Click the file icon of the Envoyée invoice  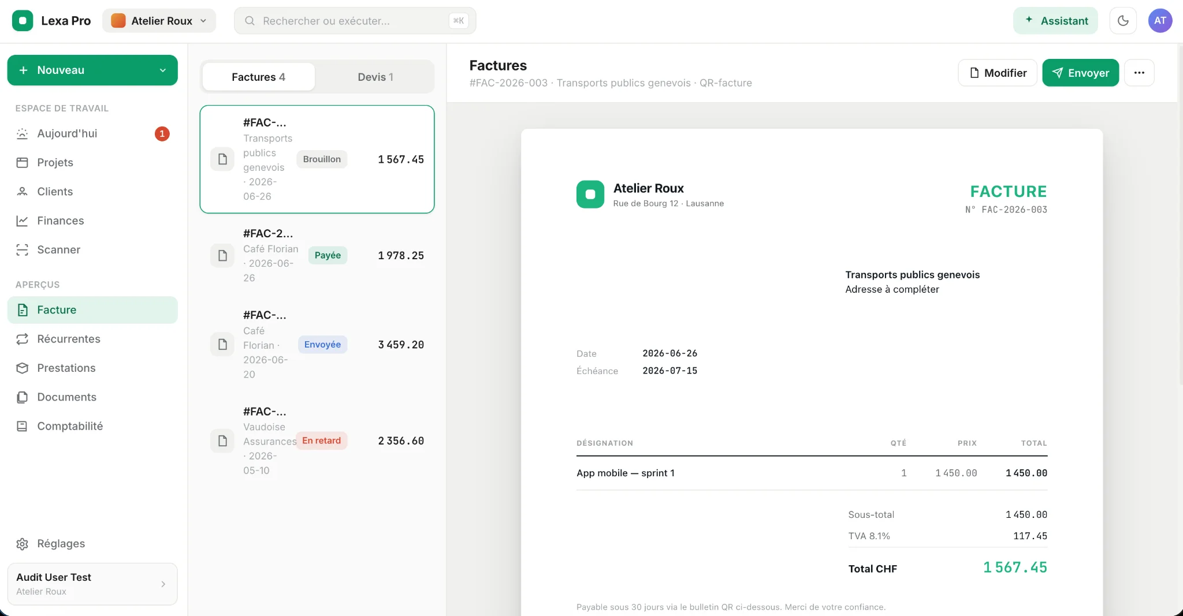222,345
